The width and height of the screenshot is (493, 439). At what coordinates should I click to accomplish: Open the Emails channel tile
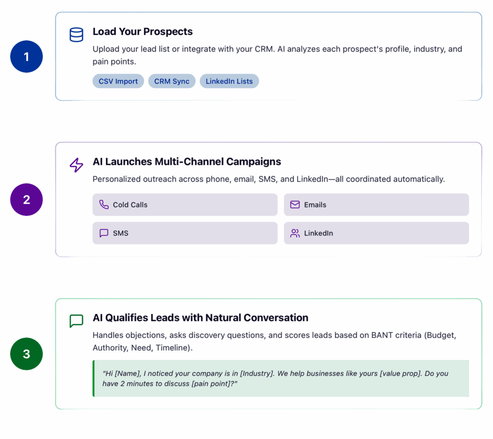click(376, 204)
